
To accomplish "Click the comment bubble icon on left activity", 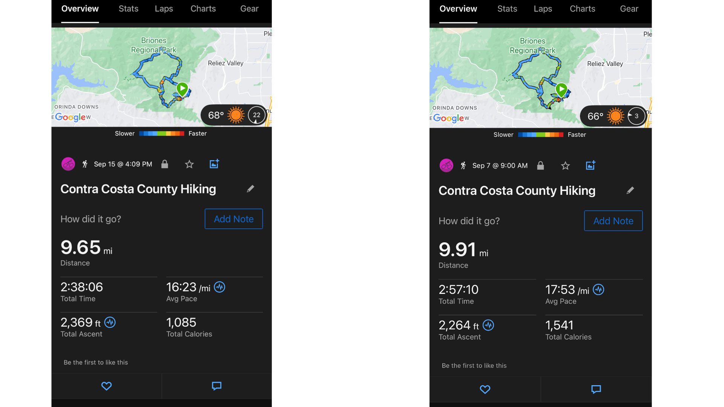I will tap(216, 386).
